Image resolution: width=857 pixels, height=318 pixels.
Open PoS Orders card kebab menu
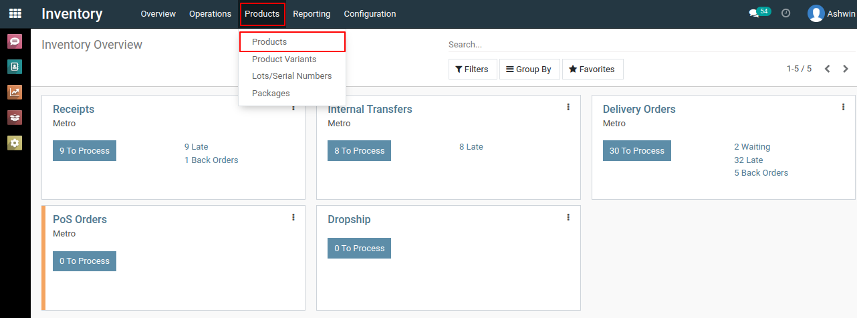tap(293, 217)
